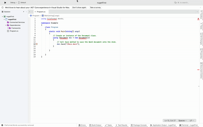
Task: Click the Don't show again button
Action: click(79, 7)
